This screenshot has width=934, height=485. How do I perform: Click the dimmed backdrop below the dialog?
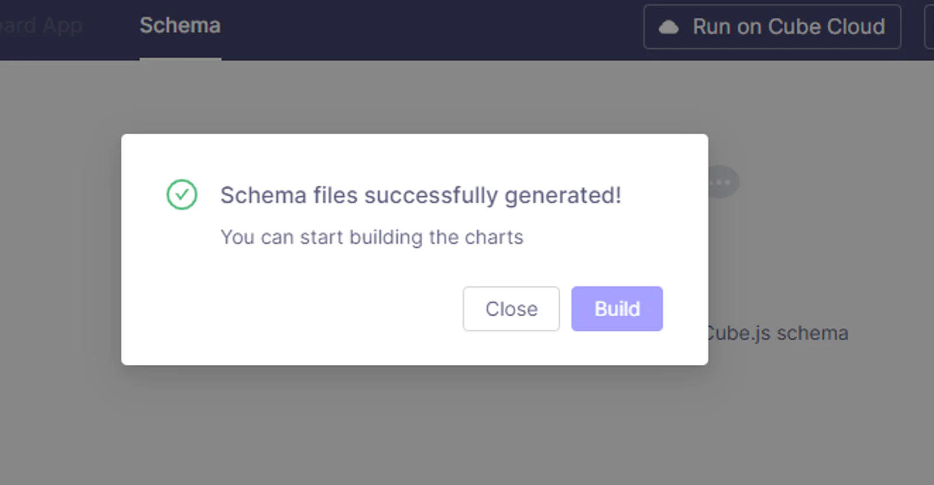(414, 426)
